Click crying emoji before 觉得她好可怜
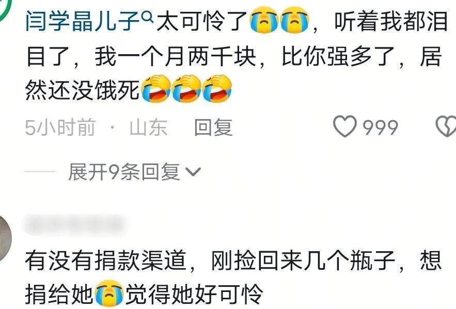The image size is (456, 309). pyautogui.click(x=109, y=294)
